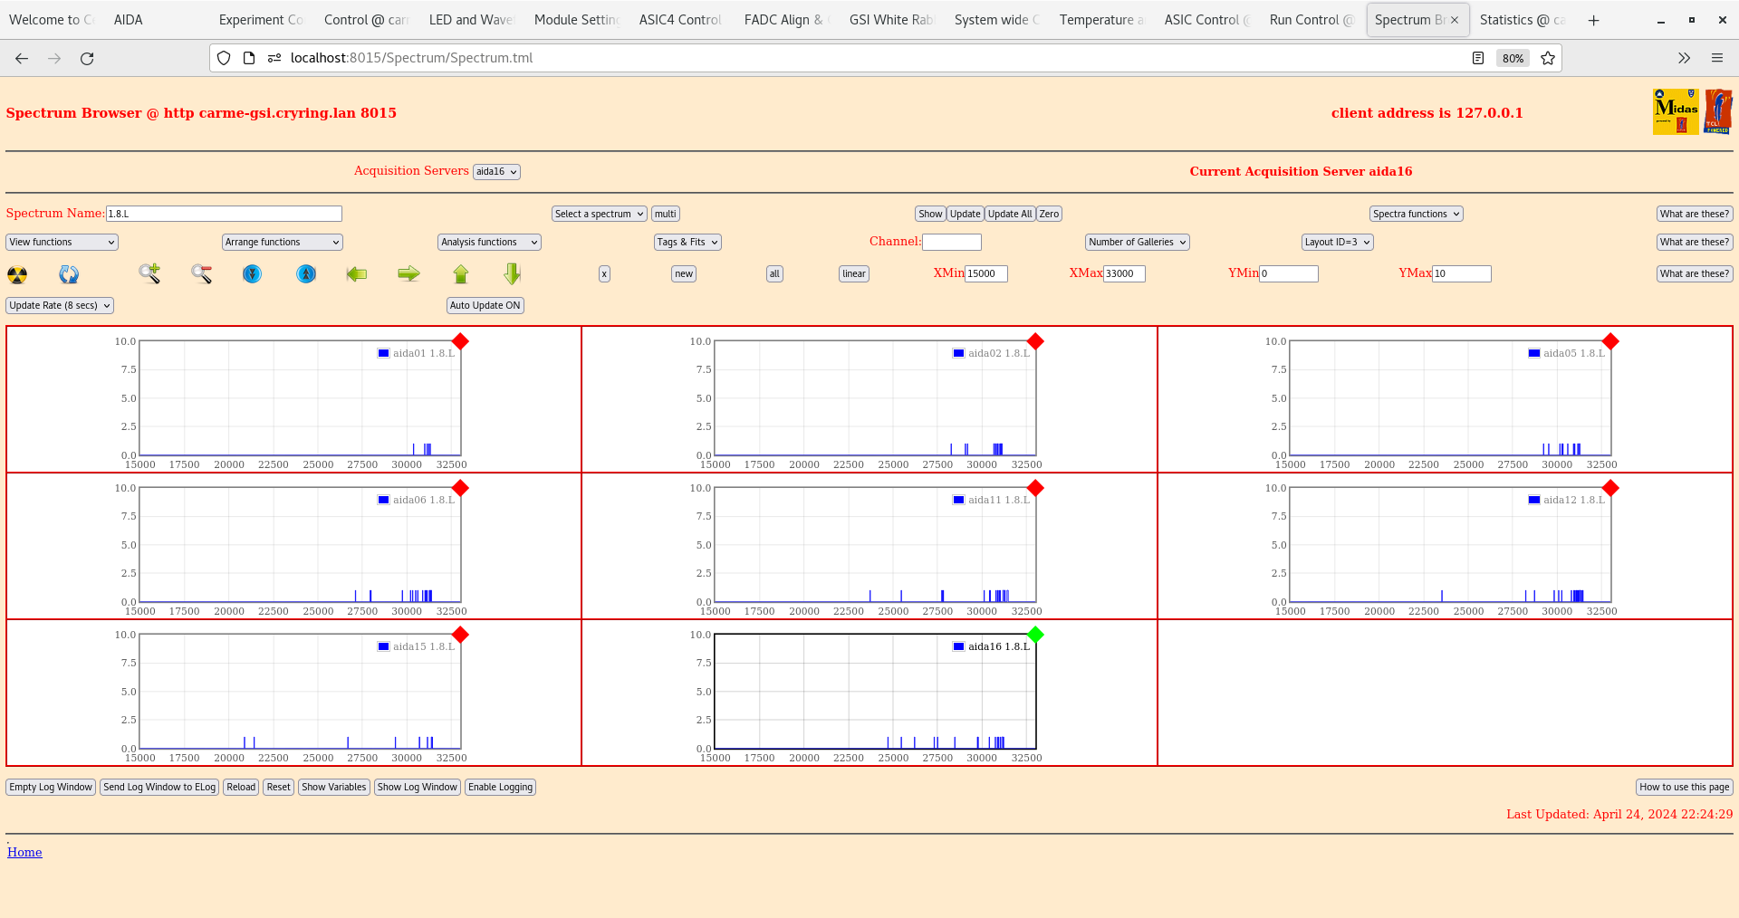Click the green right-arrow navigation icon
The width and height of the screenshot is (1739, 918).
tap(408, 273)
